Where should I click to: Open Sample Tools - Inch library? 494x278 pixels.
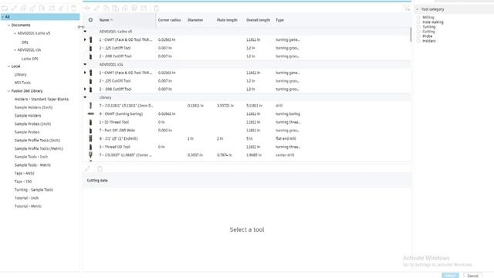point(31,157)
